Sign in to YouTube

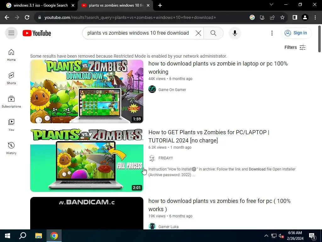point(296,33)
